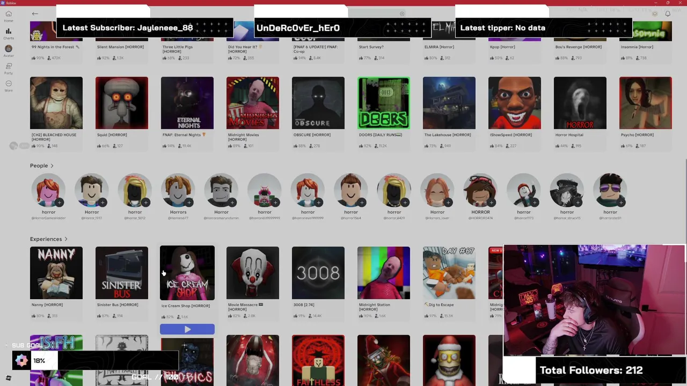Open the Midnight Movies game thumbnail
Viewport: 687px width, 386px height.
pyautogui.click(x=253, y=103)
